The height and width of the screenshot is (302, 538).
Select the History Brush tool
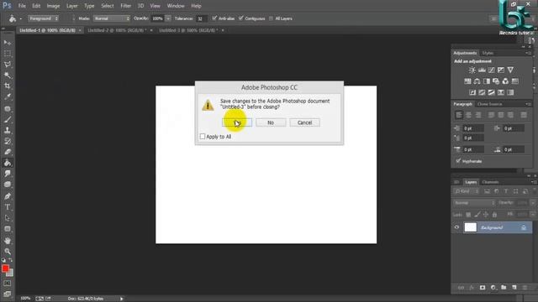click(x=8, y=141)
